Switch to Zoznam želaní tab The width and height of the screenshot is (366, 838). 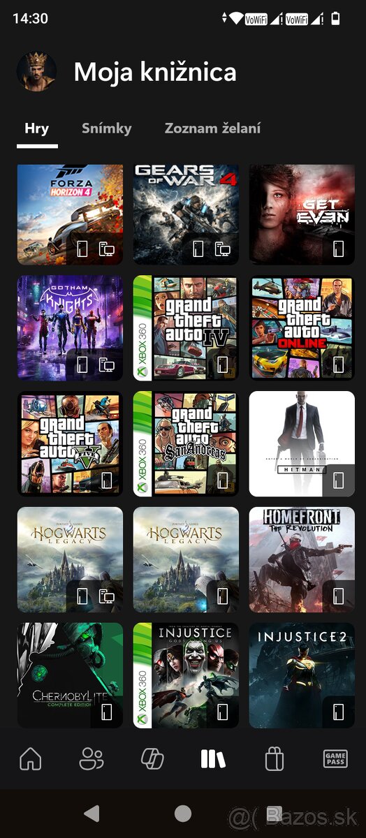point(212,128)
